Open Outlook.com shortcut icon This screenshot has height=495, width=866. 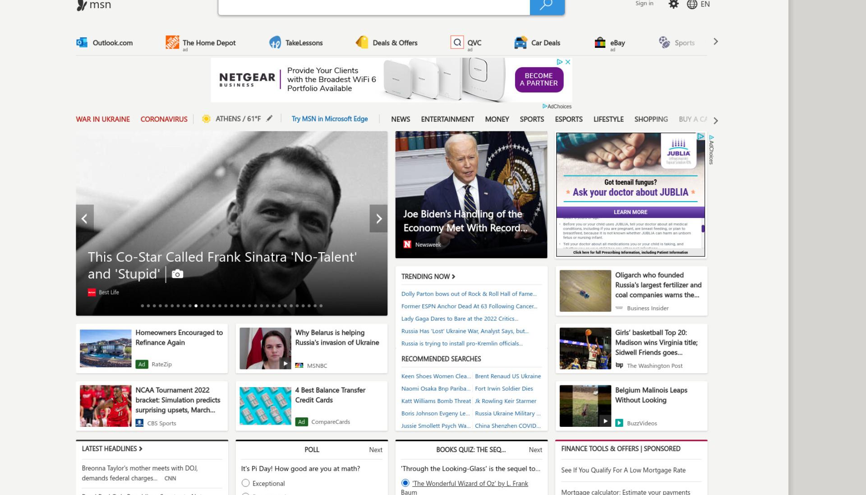pos(82,42)
